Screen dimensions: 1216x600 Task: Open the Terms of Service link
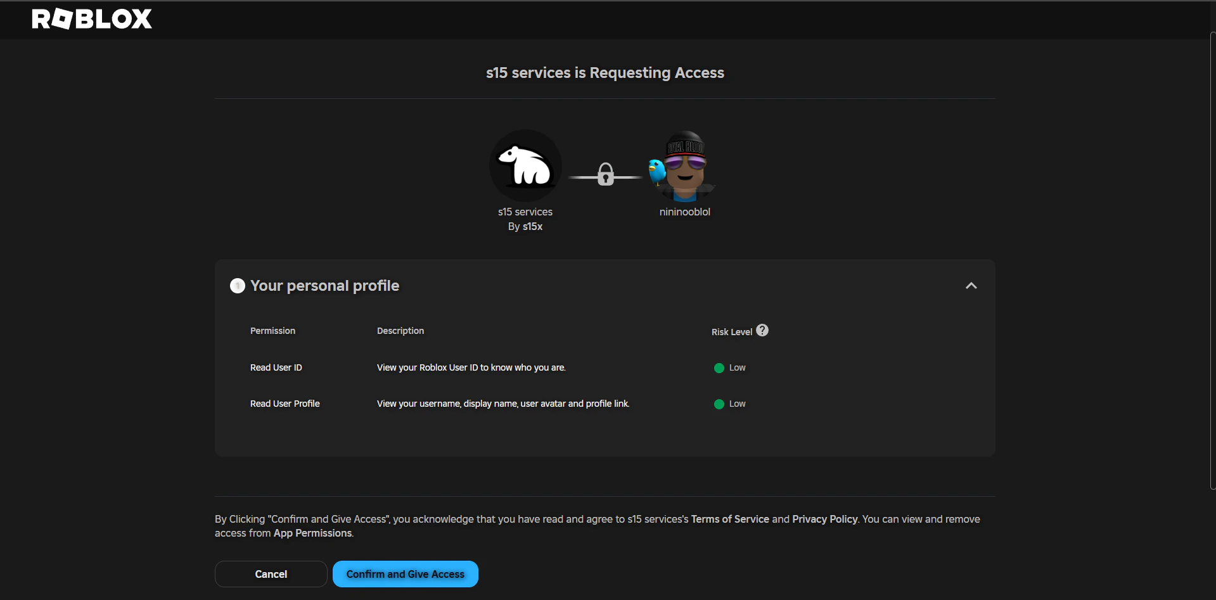730,519
